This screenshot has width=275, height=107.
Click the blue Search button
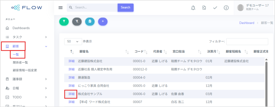[x=126, y=8]
